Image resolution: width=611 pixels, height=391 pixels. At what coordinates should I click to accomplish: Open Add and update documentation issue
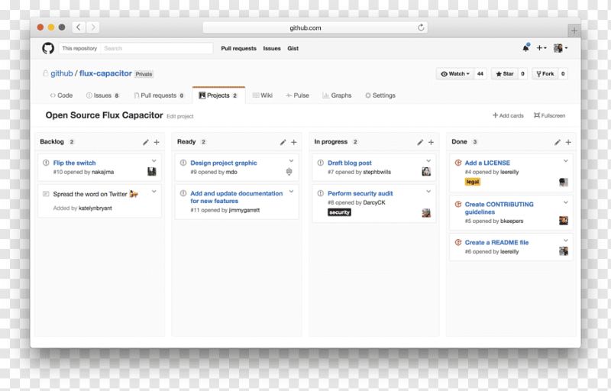point(237,197)
